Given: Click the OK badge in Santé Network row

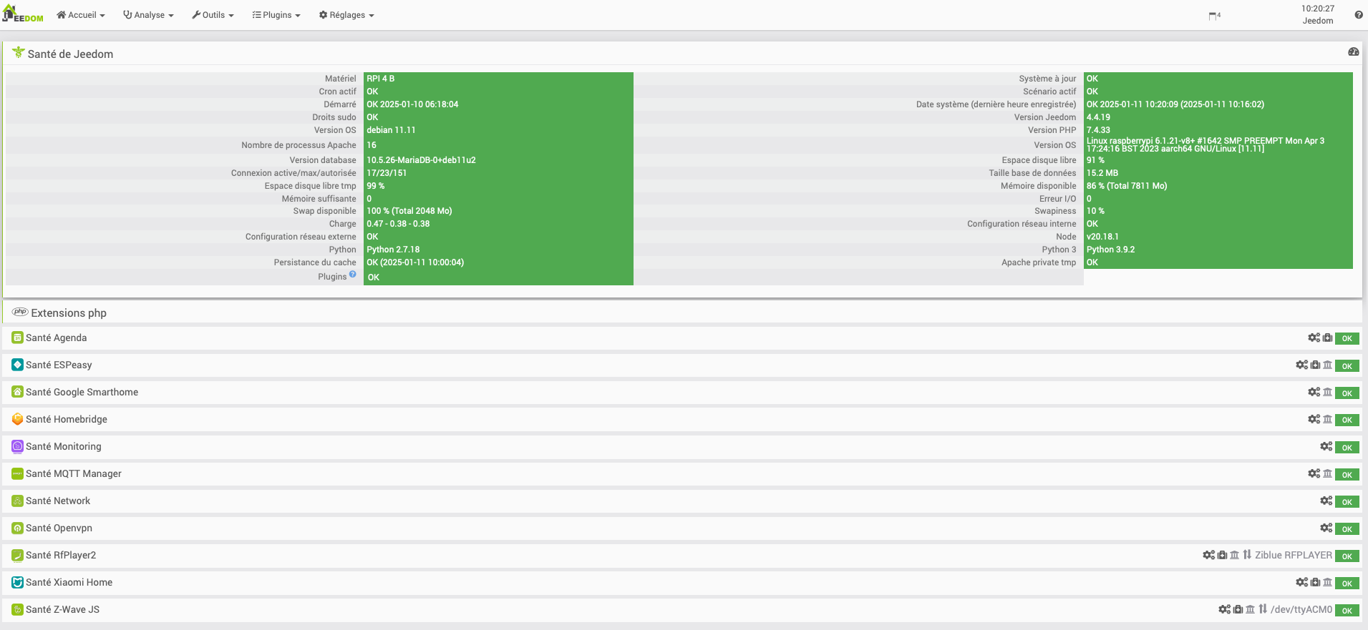Looking at the screenshot, I should [x=1347, y=501].
